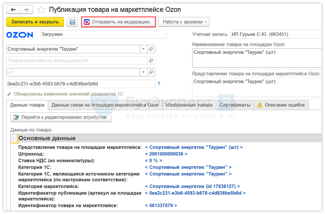Click the forward navigation arrow
The image size is (325, 214).
click(x=27, y=10)
